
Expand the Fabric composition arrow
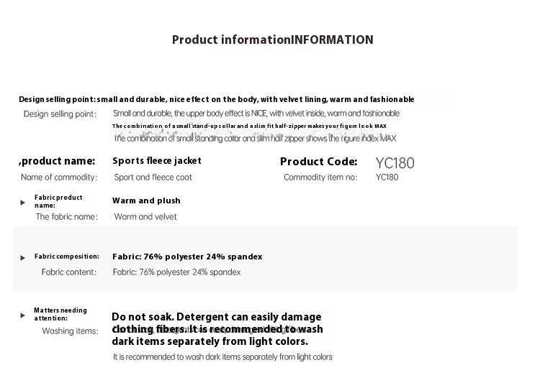(x=23, y=257)
